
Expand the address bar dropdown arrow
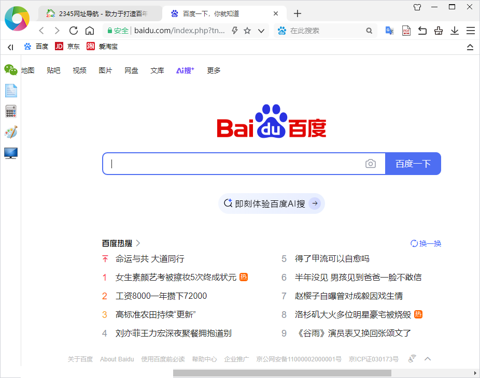pos(261,31)
